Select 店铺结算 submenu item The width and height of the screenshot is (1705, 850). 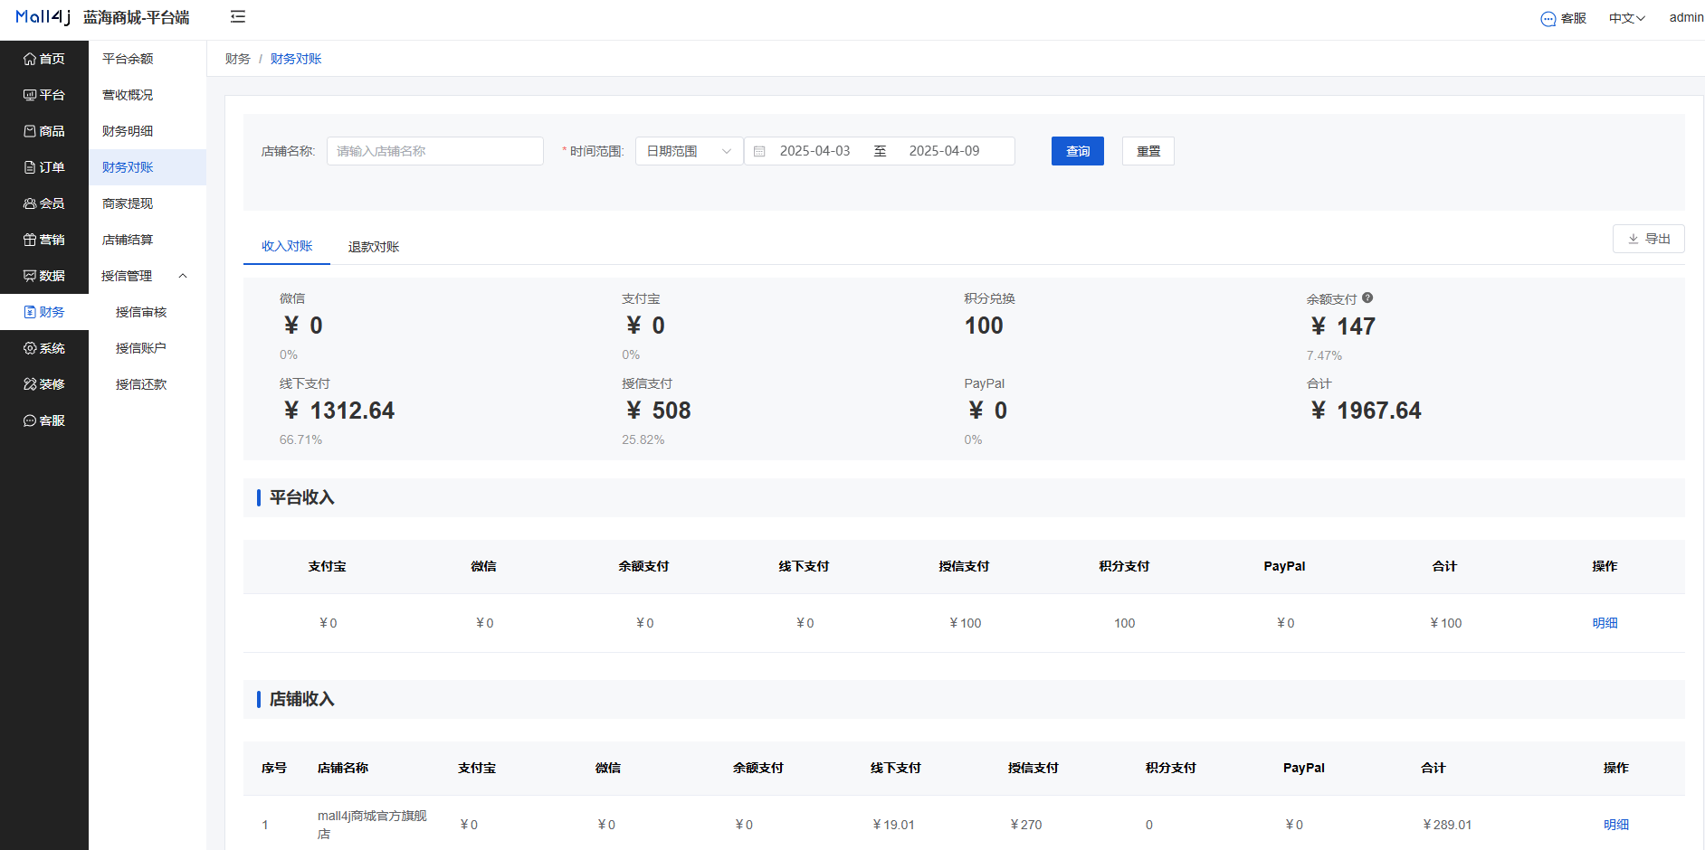148,240
